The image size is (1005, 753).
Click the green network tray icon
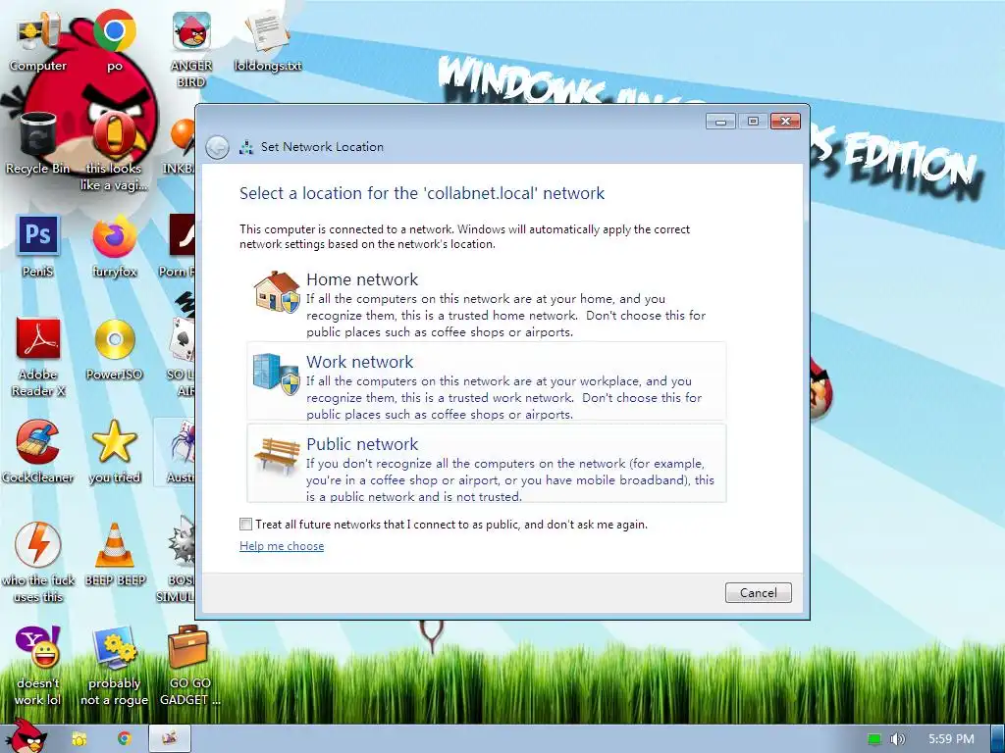click(874, 739)
